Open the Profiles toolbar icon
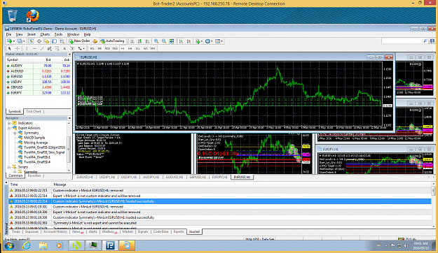 pyautogui.click(x=20, y=41)
